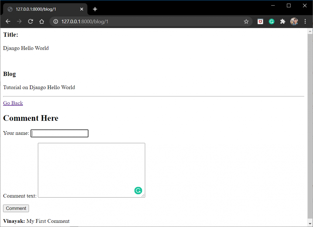
Task: Focus the Your name input field
Action: tap(60, 133)
